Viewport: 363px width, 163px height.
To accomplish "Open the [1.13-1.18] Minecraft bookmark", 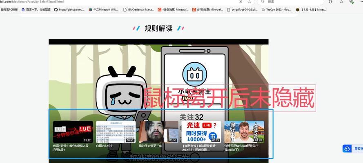I will (x=311, y=10).
